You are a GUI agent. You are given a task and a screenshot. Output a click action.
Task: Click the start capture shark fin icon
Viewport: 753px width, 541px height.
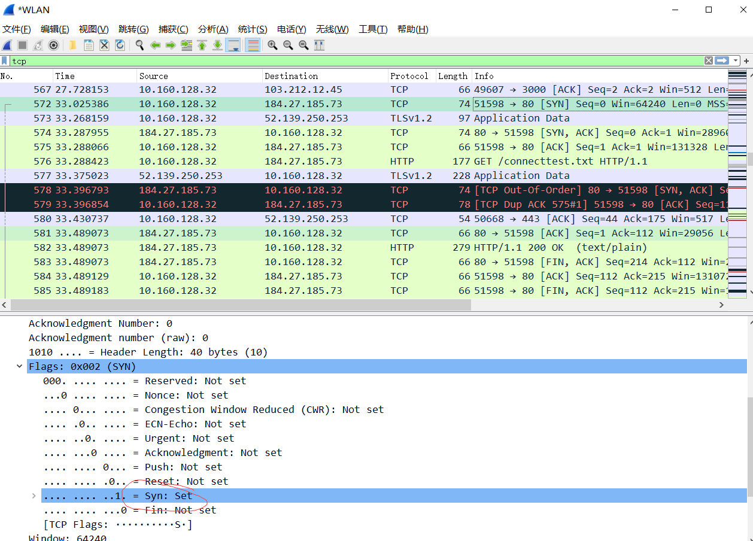coord(7,45)
